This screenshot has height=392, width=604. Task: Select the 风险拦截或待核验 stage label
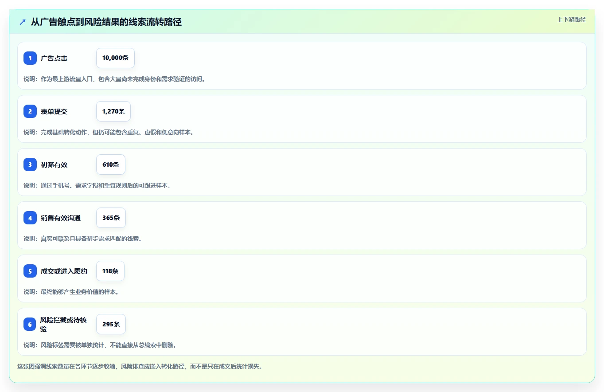(x=63, y=324)
